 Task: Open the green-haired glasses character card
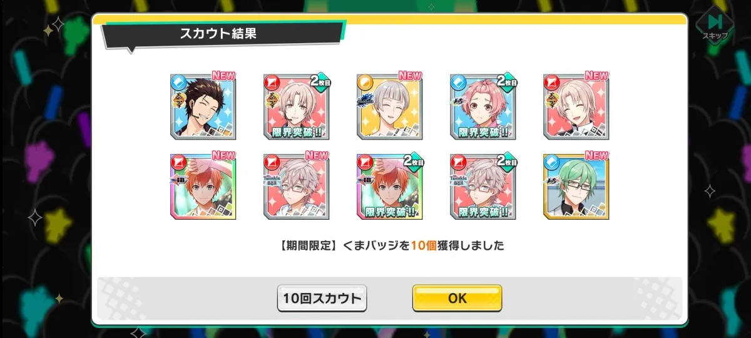[x=576, y=187]
